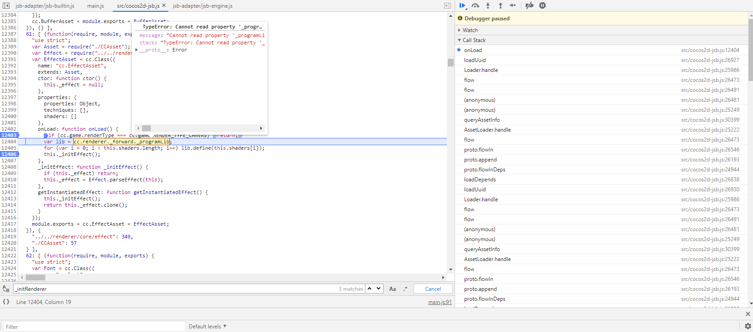This screenshot has width=753, height=332.
Task: Add breakpoint on line 12404
Action: point(9,142)
